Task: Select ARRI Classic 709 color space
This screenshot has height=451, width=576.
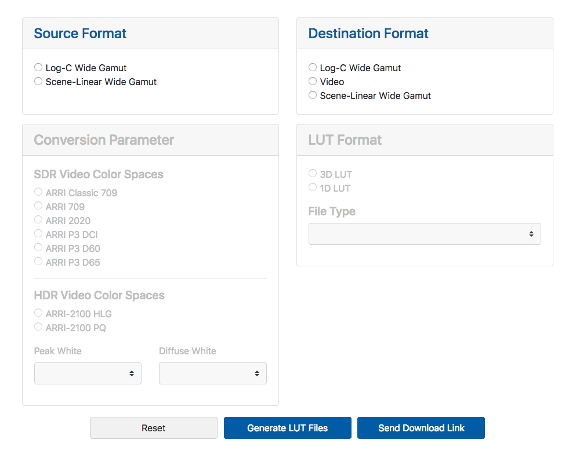Action: (38, 192)
